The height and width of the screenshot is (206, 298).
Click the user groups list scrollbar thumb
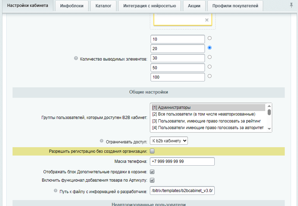point(269,112)
